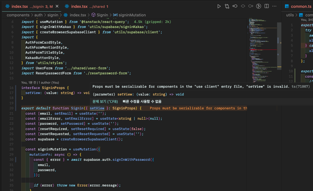Click 'createBrowserSupabaseClient' on line 6
Screen dimensions: 313x191
[x=68, y=32]
